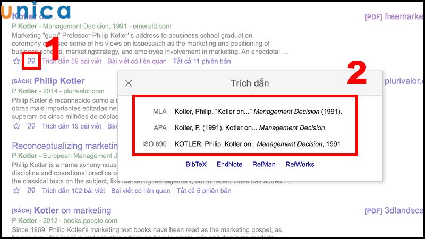
Task: Click cite quote icon beside 'Trích dẫn 102 bài viết'
Action: tap(31, 191)
